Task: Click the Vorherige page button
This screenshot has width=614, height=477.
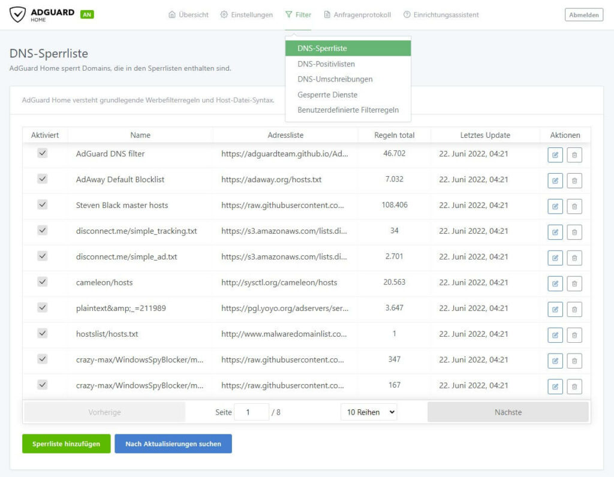Action: pos(104,412)
